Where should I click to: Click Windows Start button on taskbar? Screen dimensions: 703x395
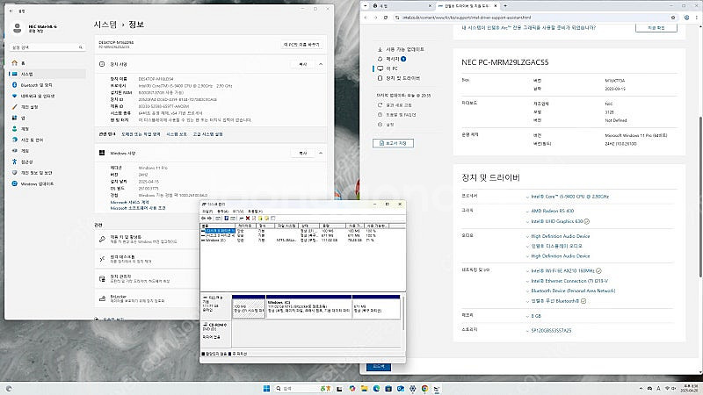[266, 388]
